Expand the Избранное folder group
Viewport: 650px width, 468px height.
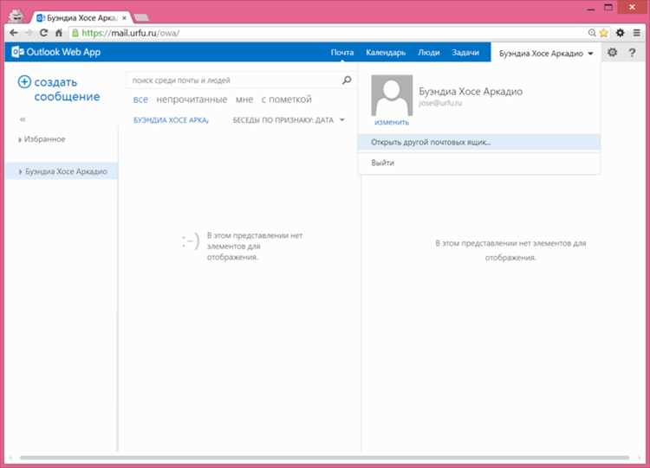click(x=20, y=139)
